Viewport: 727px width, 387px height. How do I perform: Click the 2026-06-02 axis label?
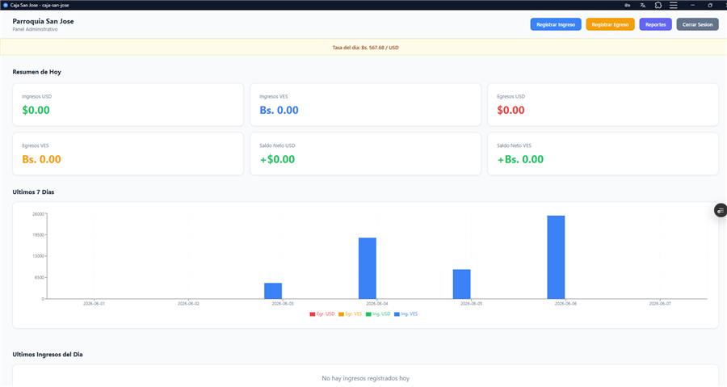tap(188, 304)
